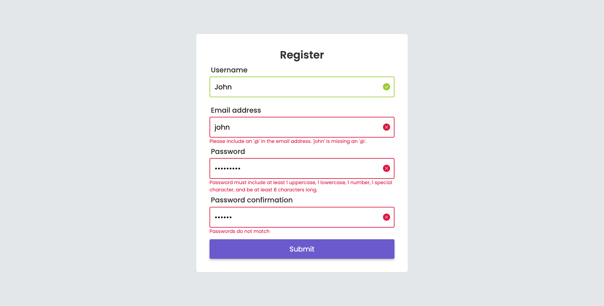Focus the Email address input field
The width and height of the screenshot is (604, 306).
point(302,127)
